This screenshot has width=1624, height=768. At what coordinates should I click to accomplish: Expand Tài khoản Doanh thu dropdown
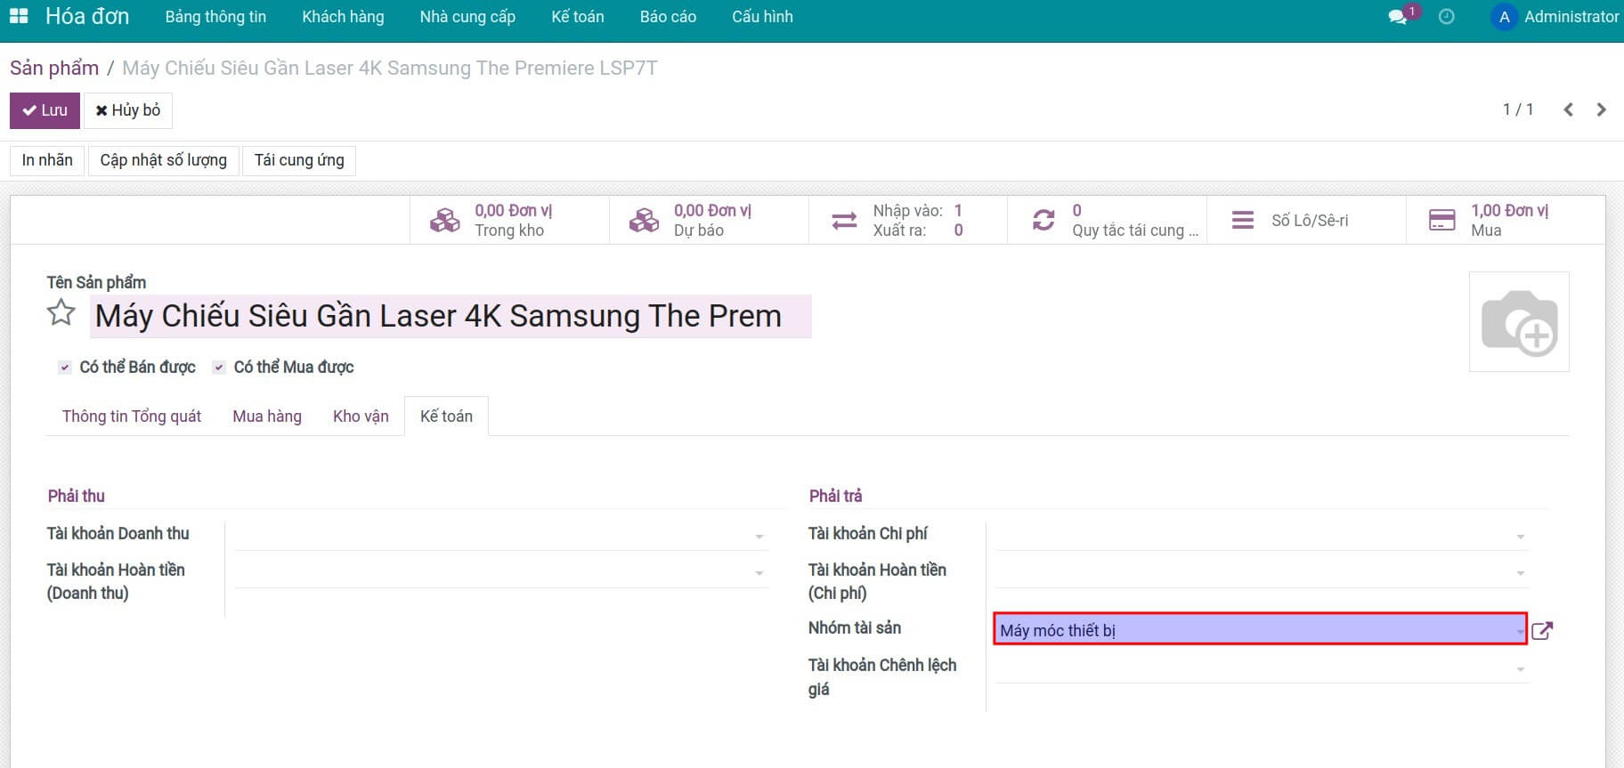click(759, 536)
